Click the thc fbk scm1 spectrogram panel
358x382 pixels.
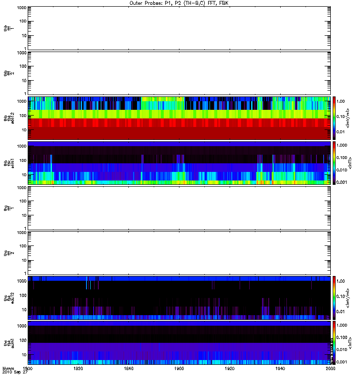click(x=179, y=343)
